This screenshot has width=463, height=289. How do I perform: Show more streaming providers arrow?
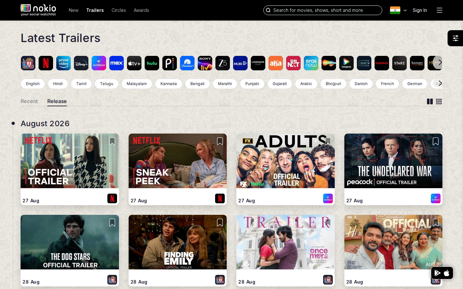(x=440, y=63)
